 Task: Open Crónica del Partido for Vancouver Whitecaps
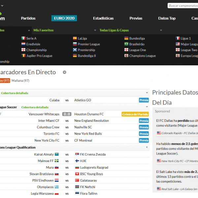click(135, 114)
